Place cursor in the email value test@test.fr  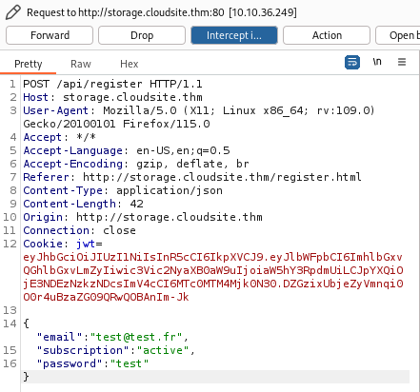pos(136,337)
